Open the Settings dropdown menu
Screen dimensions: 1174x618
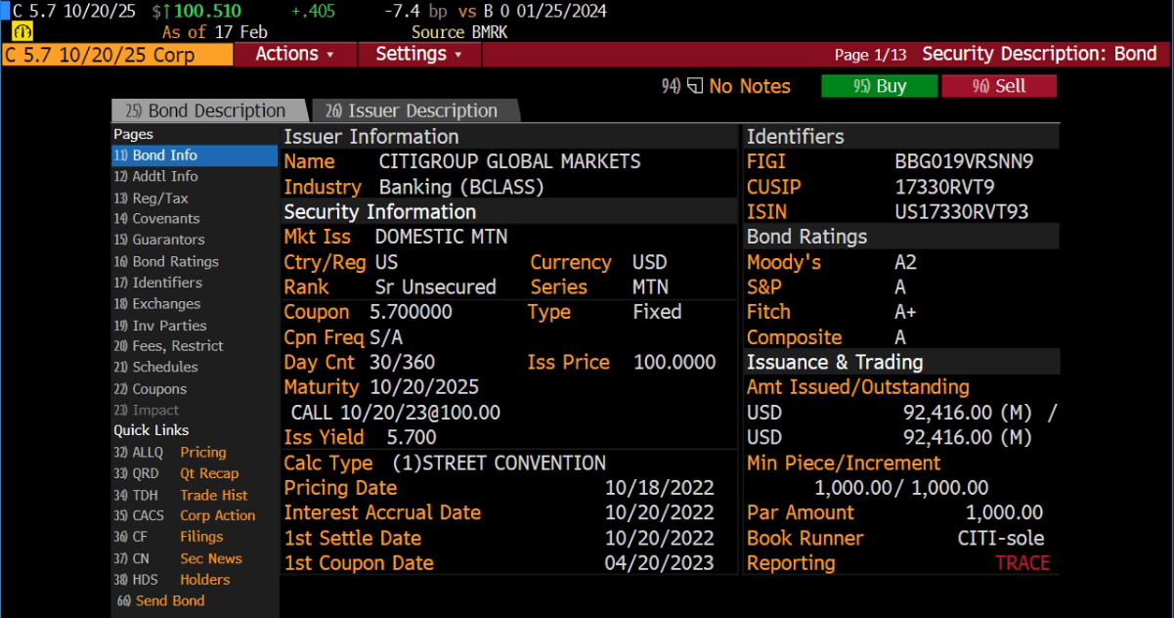point(419,55)
